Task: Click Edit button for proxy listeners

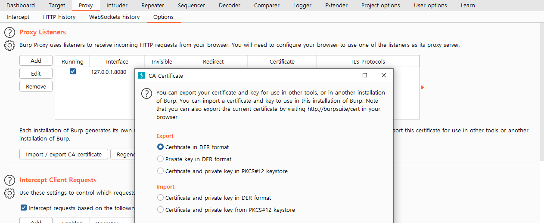Action: [x=36, y=73]
